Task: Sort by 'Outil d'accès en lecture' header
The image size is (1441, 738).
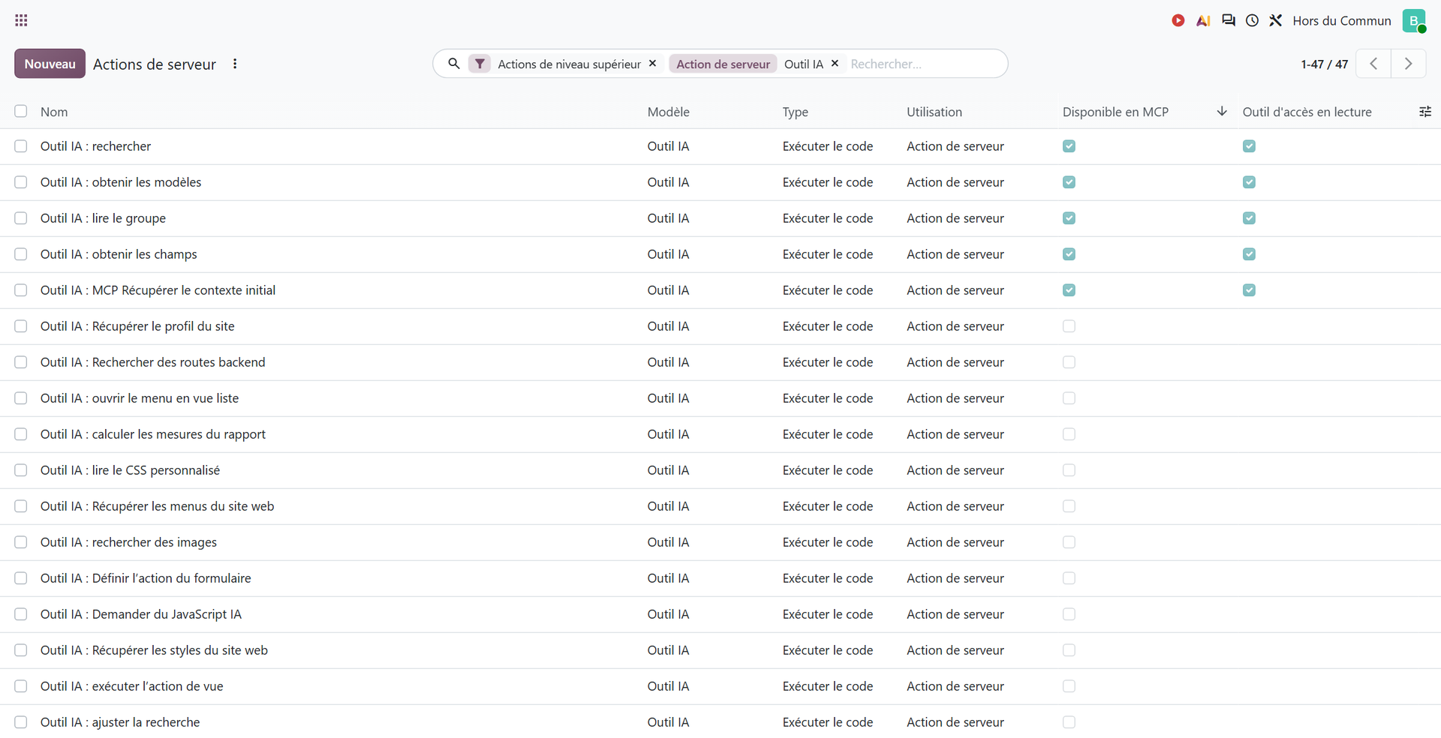Action: (x=1307, y=112)
